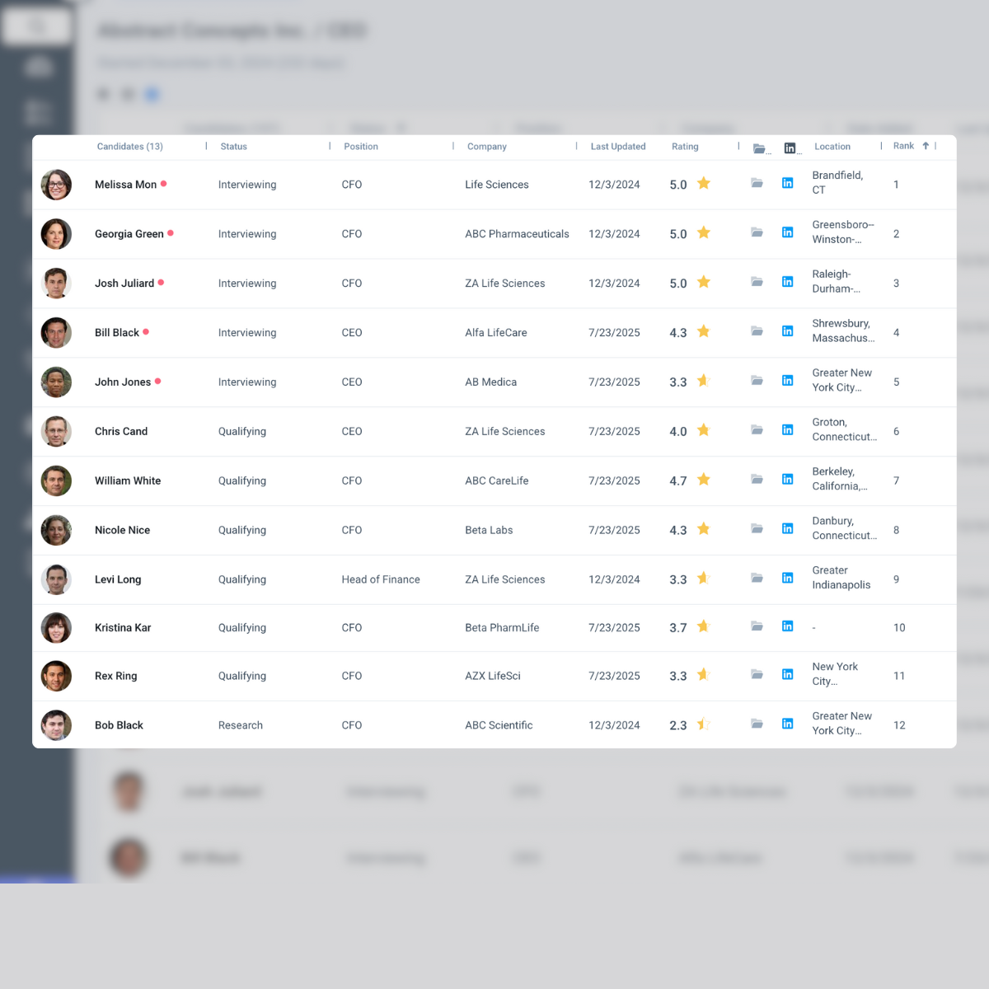Sort by Status column header
This screenshot has height=989, width=989.
coord(234,147)
